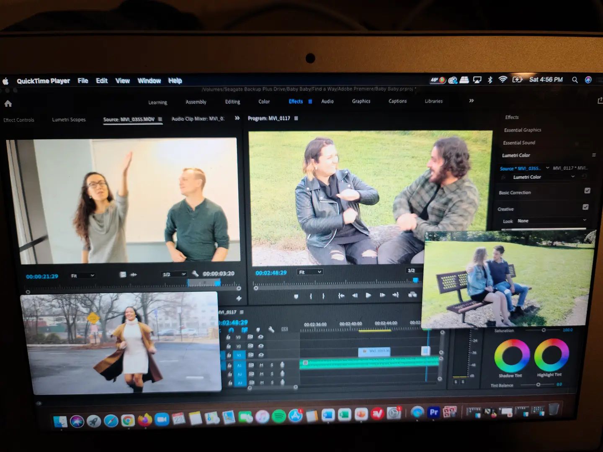The width and height of the screenshot is (603, 452).
Task: Click the Export Frame camera icon
Action: tap(412, 295)
